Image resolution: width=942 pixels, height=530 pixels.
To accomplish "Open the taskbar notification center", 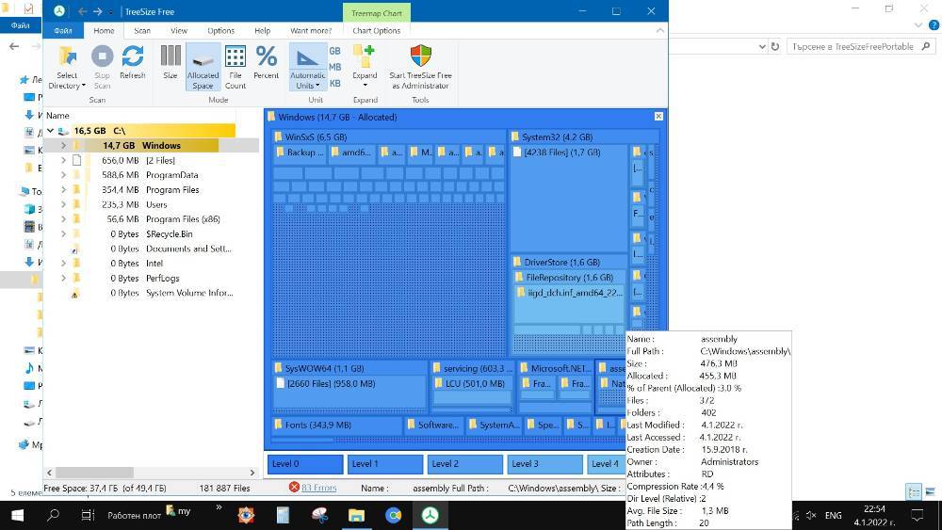I will [x=918, y=515].
